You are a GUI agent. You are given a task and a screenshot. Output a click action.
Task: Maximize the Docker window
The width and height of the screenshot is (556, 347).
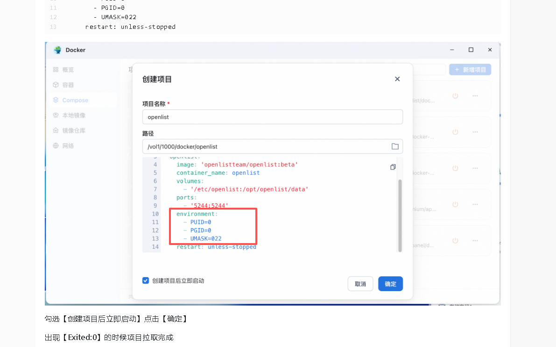click(471, 50)
